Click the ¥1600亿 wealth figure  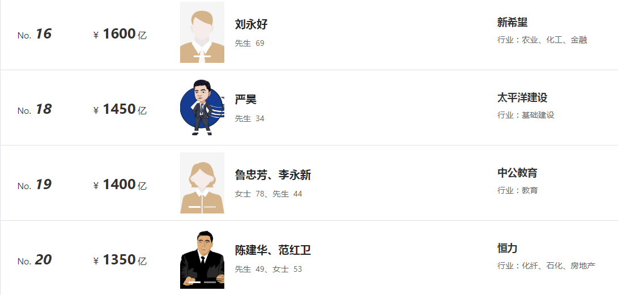[x=120, y=35]
